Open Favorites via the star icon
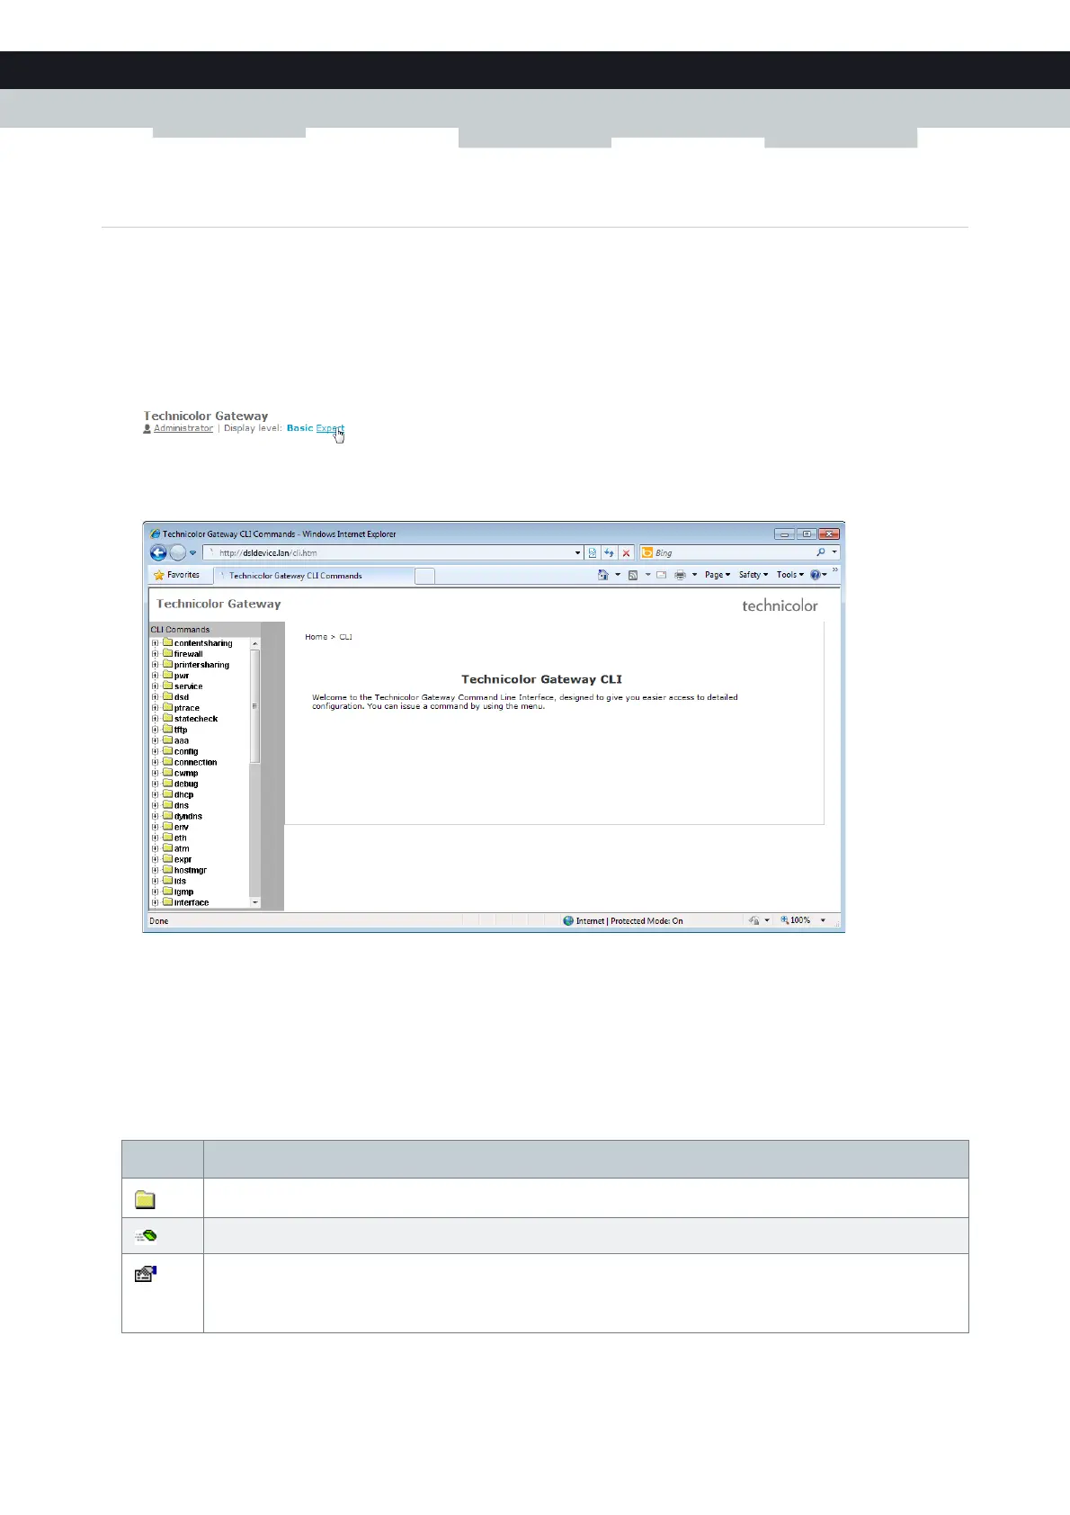1070x1515 pixels. pyautogui.click(x=159, y=575)
